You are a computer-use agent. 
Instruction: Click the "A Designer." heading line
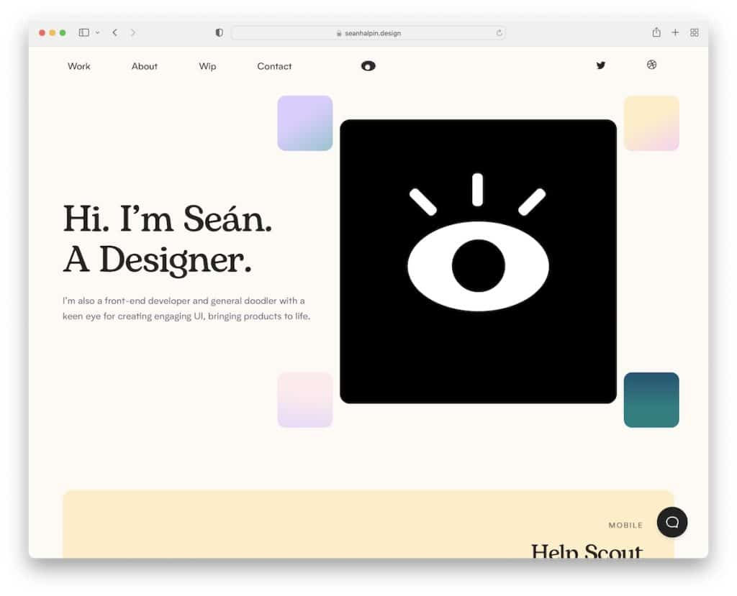click(158, 260)
